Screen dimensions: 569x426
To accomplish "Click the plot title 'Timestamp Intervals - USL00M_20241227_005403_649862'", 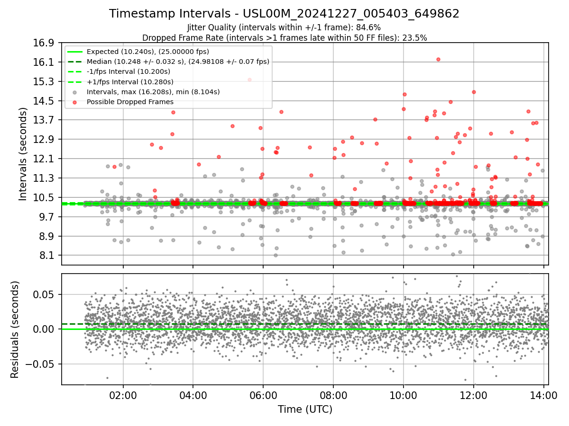I will pos(284,14).
